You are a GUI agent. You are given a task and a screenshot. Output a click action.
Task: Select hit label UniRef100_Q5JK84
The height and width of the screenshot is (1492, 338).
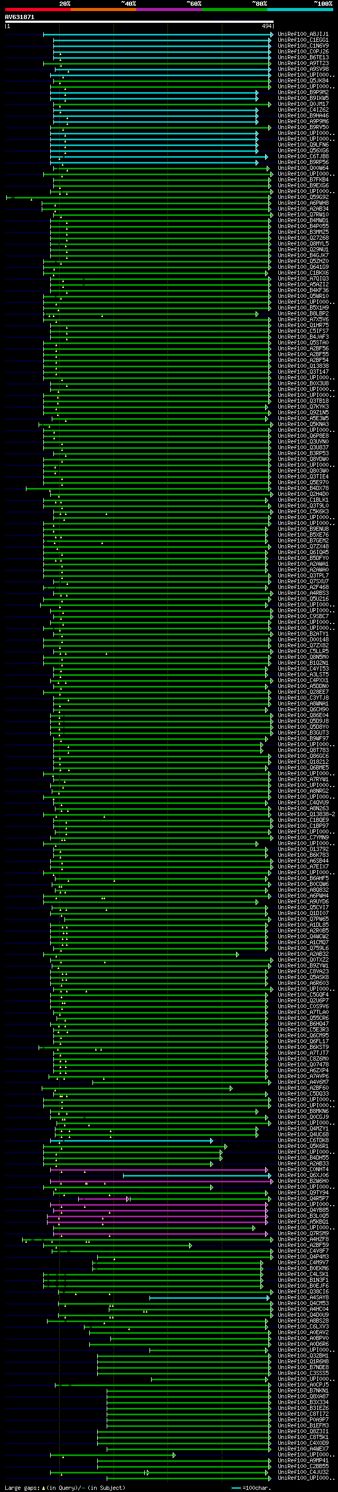pyautogui.click(x=303, y=81)
